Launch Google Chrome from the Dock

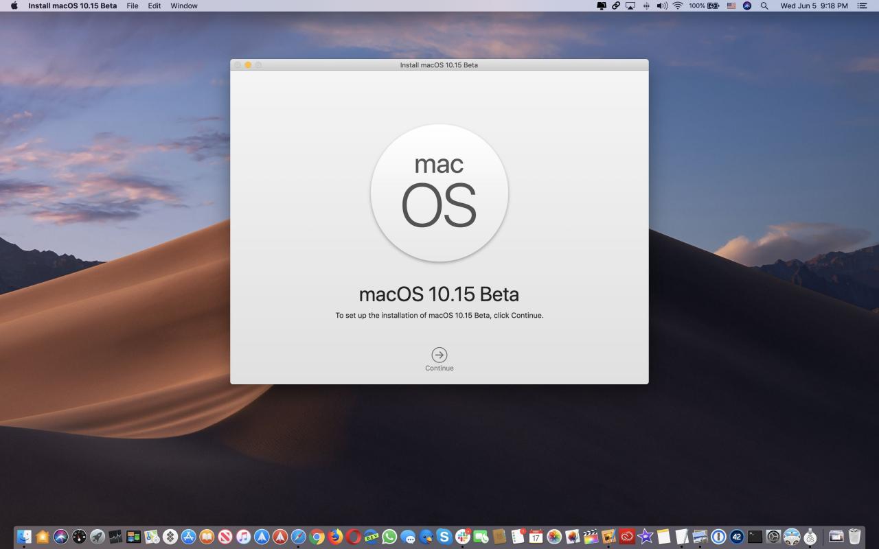point(317,537)
